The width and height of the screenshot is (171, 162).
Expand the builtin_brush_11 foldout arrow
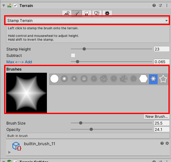coord(10,152)
